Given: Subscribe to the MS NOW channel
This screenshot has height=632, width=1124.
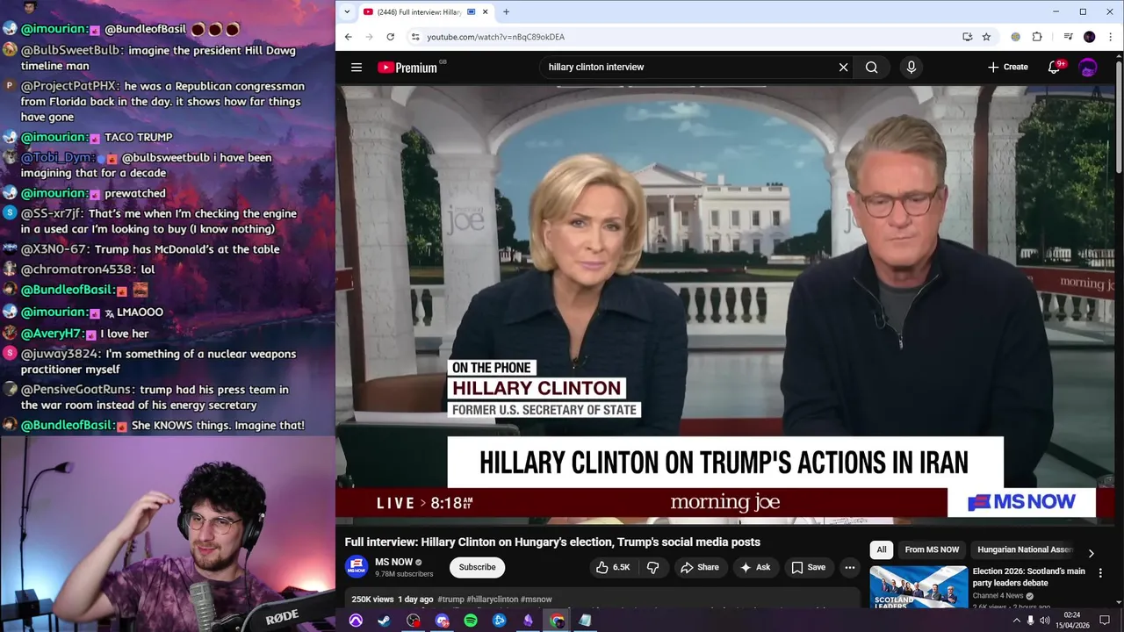Looking at the screenshot, I should pos(477,567).
